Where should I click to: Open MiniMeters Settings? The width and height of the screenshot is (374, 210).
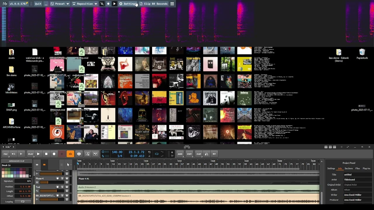click(x=128, y=4)
